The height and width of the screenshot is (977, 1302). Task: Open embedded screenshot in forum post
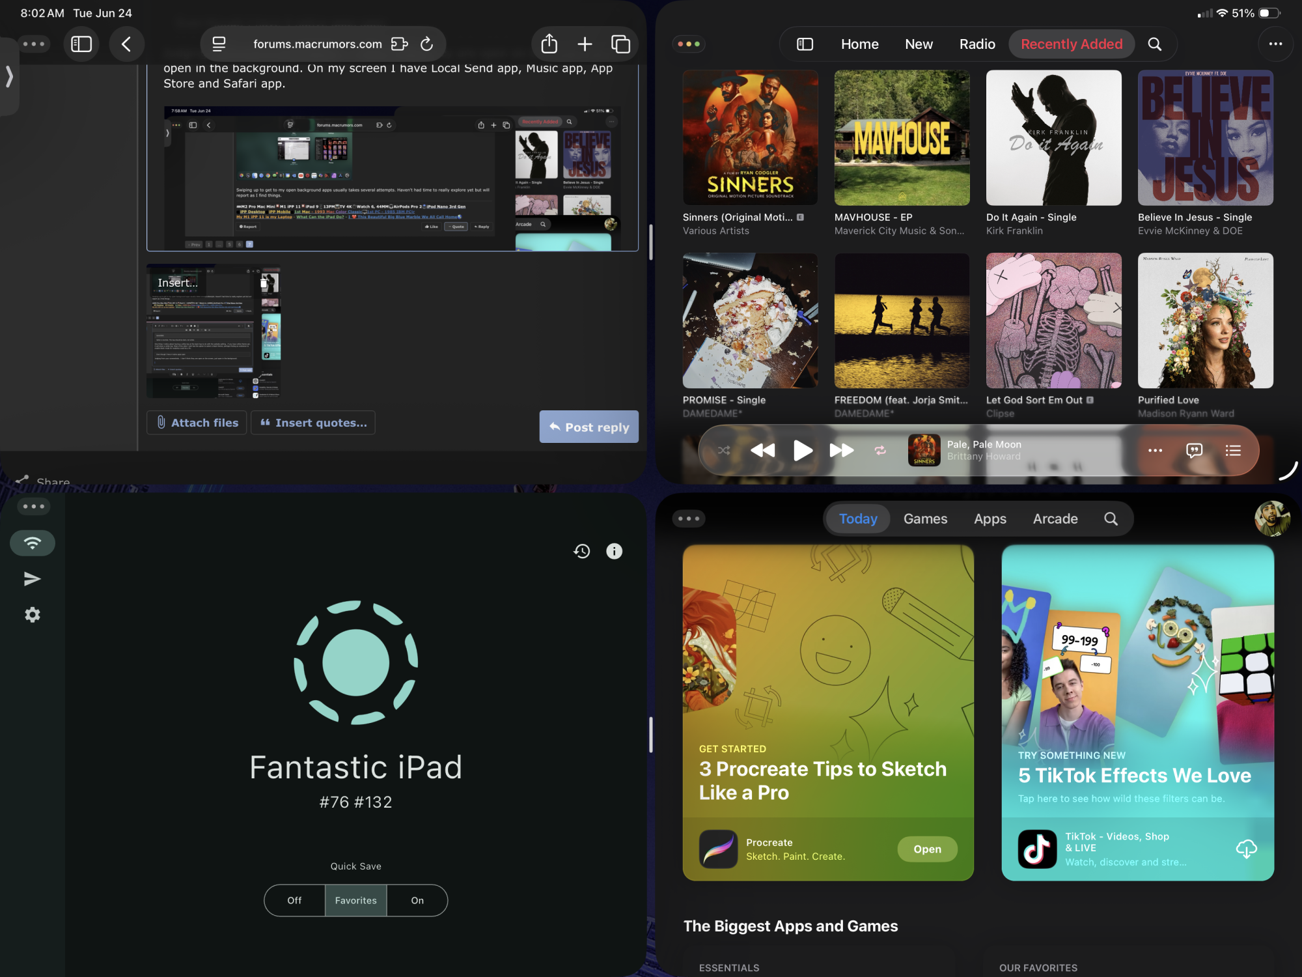click(392, 178)
